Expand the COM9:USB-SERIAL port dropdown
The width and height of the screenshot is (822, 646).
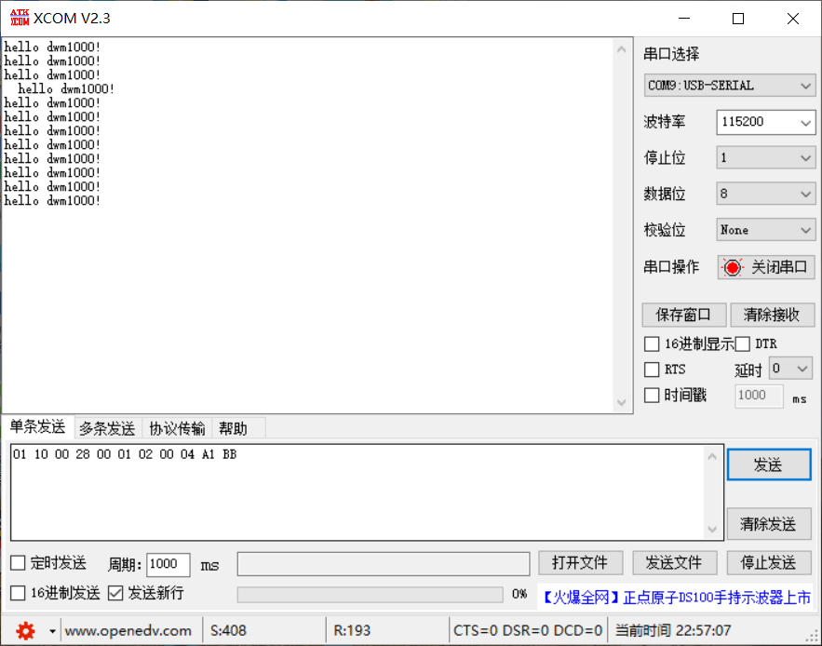(730, 86)
